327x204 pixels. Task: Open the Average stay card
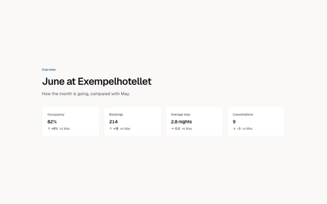194,121
